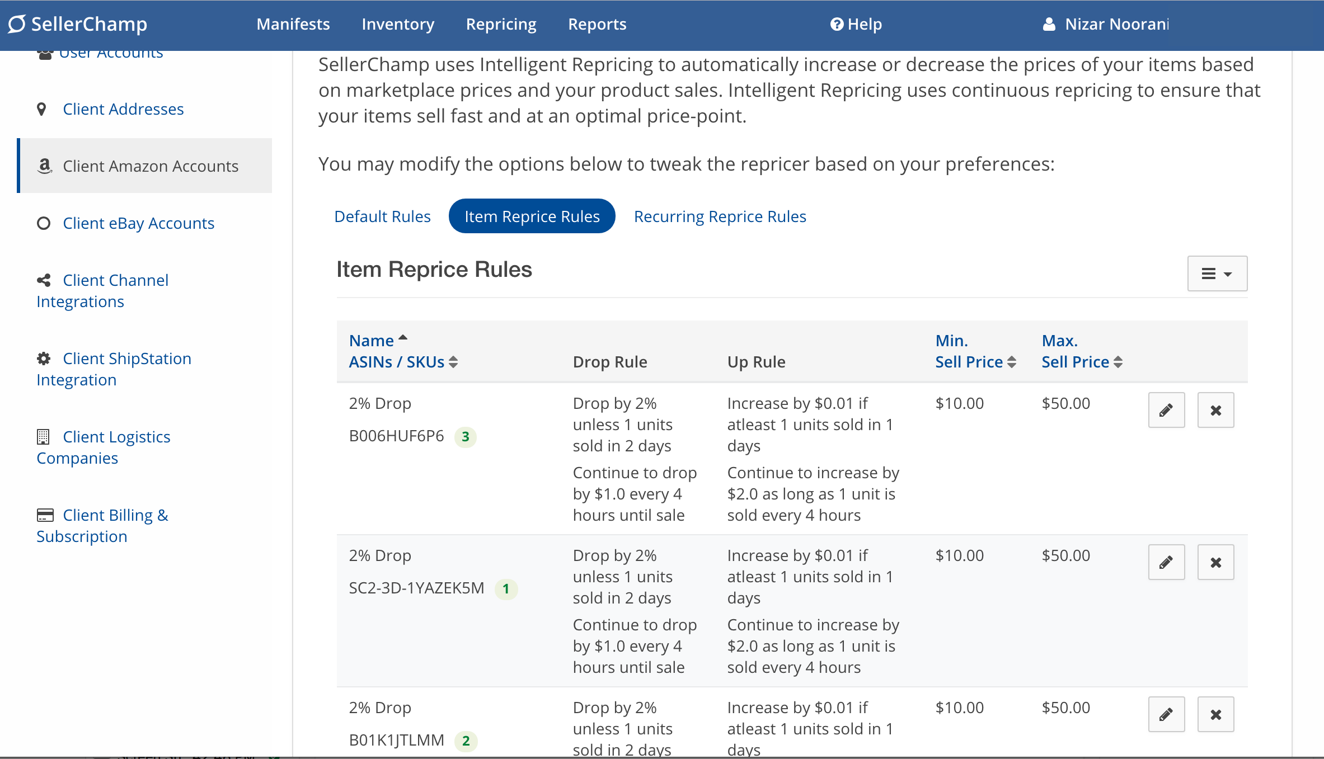Edit the B01K1JTLMM reprice rule
The height and width of the screenshot is (759, 1324).
click(x=1166, y=714)
